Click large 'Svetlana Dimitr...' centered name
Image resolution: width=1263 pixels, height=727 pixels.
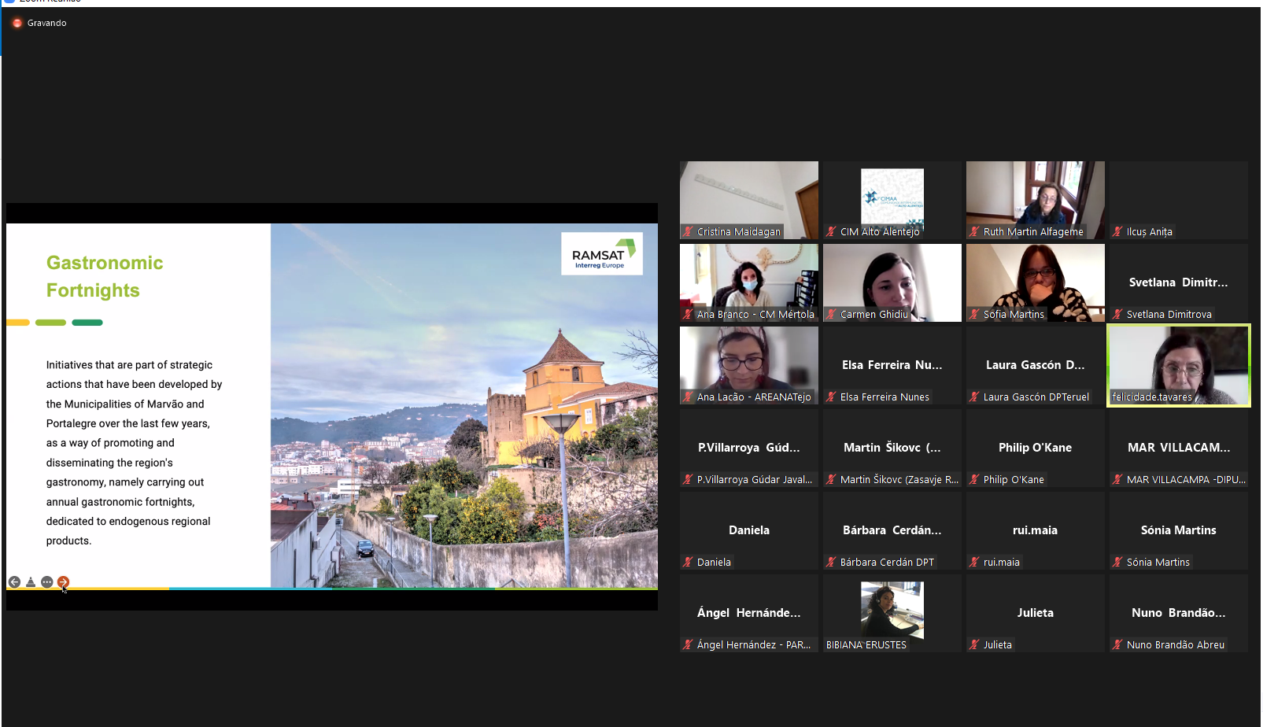[1179, 282]
